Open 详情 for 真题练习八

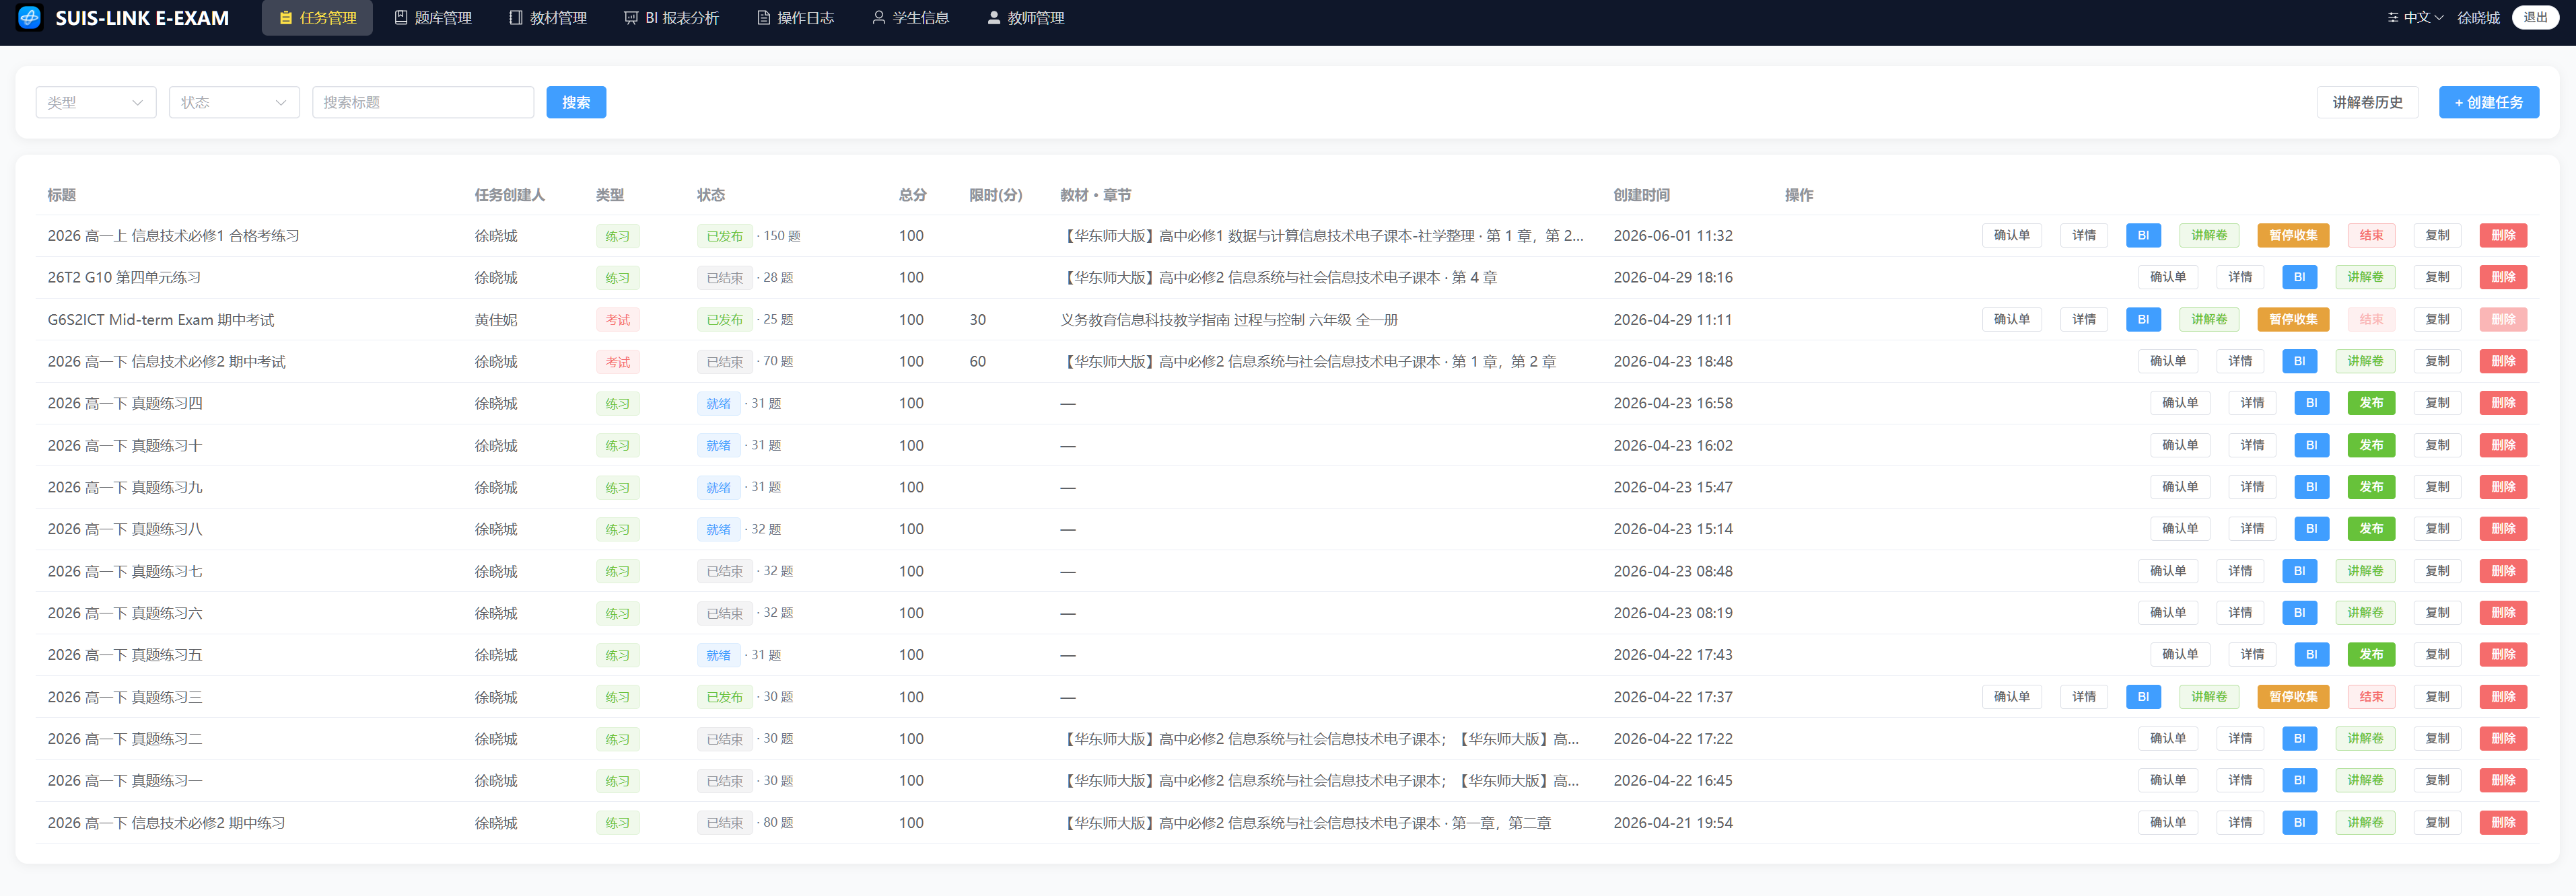(x=2252, y=529)
